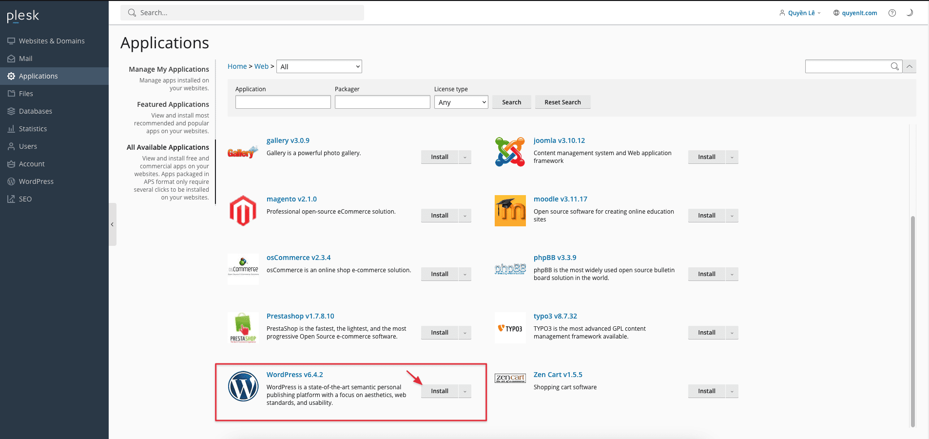The image size is (929, 439).
Task: Go to Websites & Domains in sidebar
Action: click(x=52, y=41)
